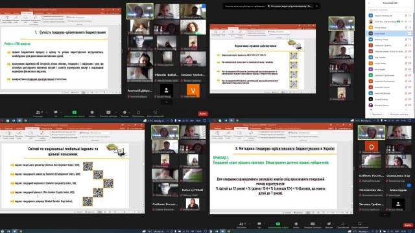
Task: Select the orange 'O' video tile in bottom-right gallery
Action: pos(372,147)
